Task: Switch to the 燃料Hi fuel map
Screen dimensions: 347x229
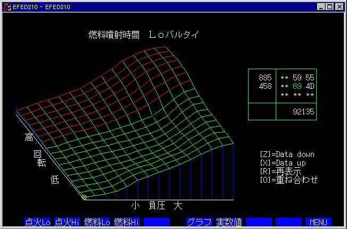Action: tap(127, 222)
